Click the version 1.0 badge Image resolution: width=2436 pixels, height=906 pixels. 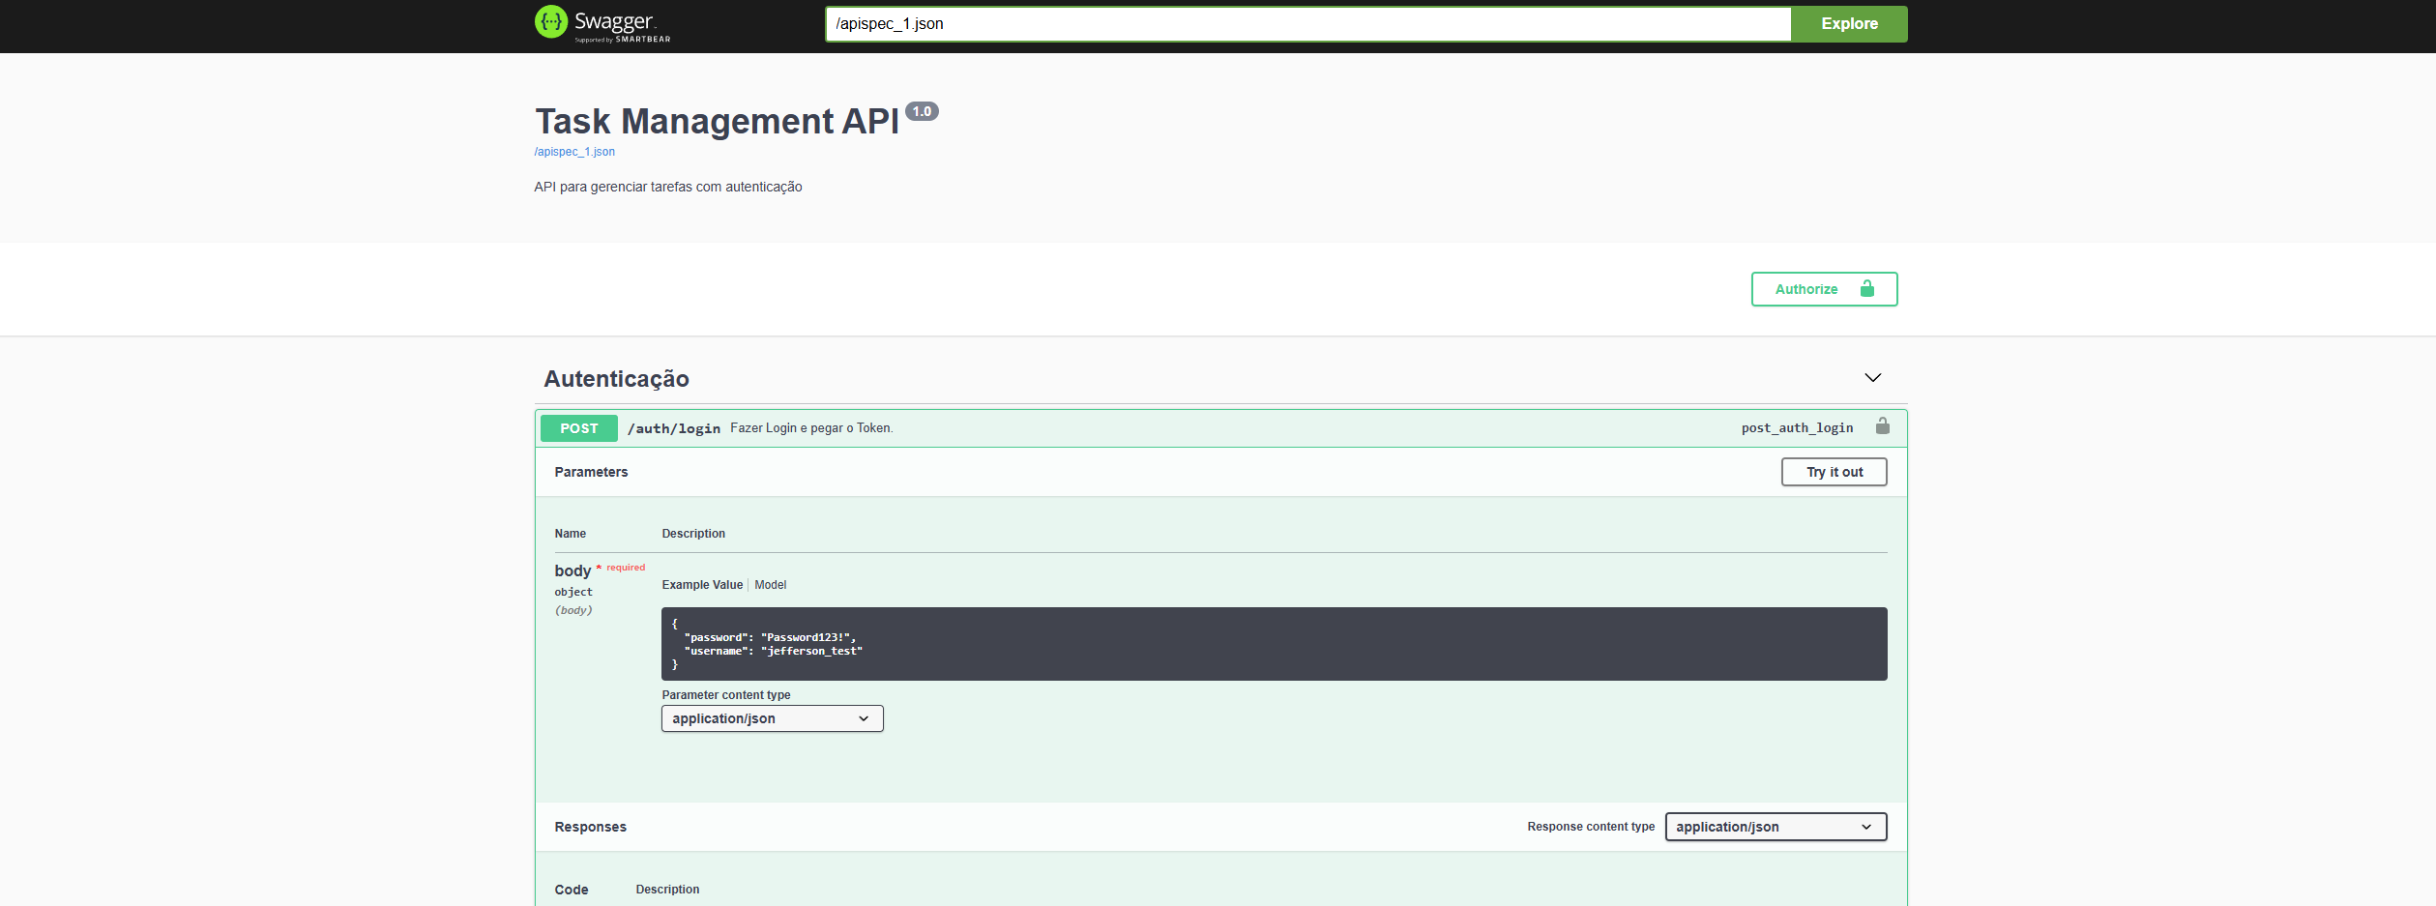[923, 110]
